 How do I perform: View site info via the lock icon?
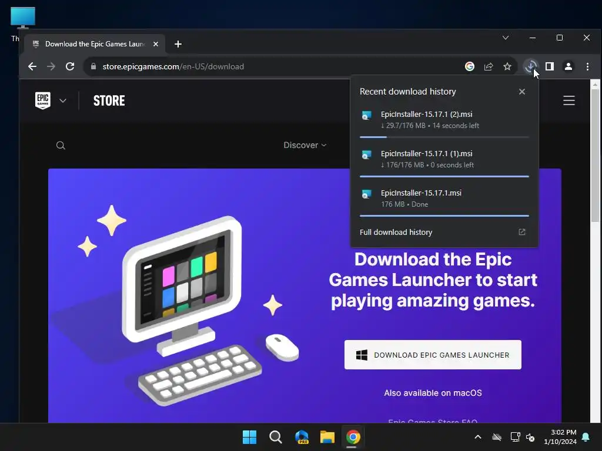93,66
